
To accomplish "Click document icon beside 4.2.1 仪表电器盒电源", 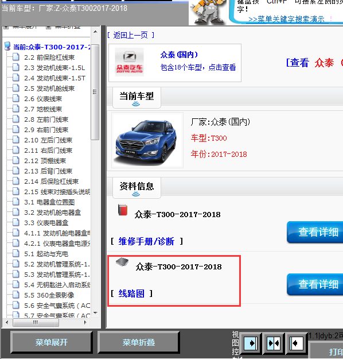I will pyautogui.click(x=16, y=243).
